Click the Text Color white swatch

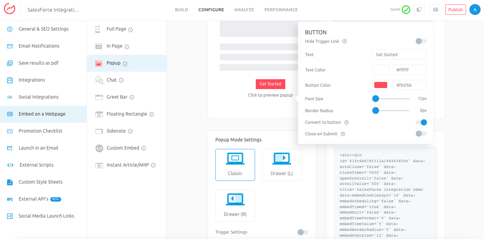tap(381, 70)
